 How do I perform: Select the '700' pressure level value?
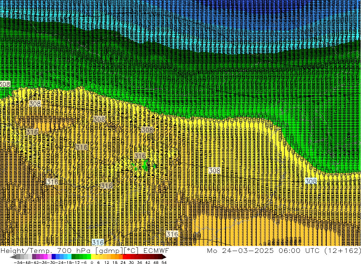coord(64,250)
